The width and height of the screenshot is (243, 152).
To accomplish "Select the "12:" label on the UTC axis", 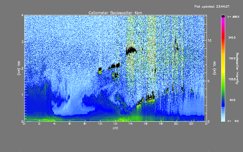I will pyautogui.click(x=115, y=124).
